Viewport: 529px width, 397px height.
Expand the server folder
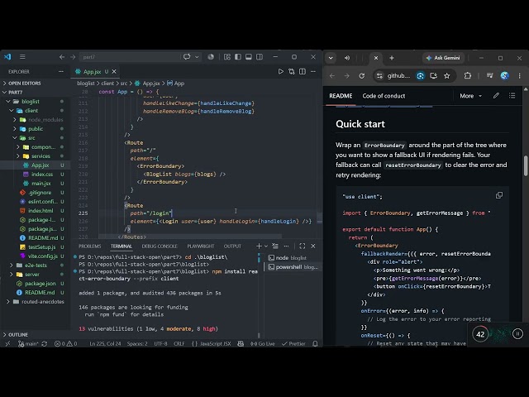(32, 274)
